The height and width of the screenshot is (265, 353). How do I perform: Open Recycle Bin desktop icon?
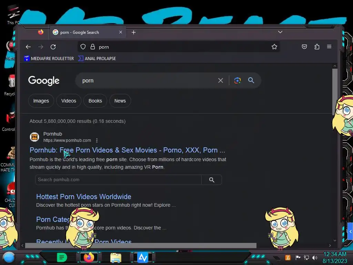click(10, 85)
